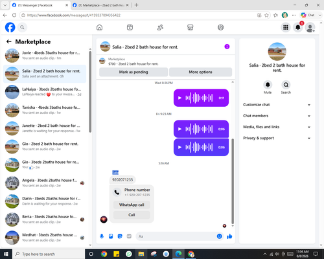
Task: Click the notifications bell with red badge
Action: point(298,27)
